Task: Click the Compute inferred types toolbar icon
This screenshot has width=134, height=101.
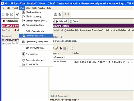Action: pyautogui.click(x=60, y=14)
